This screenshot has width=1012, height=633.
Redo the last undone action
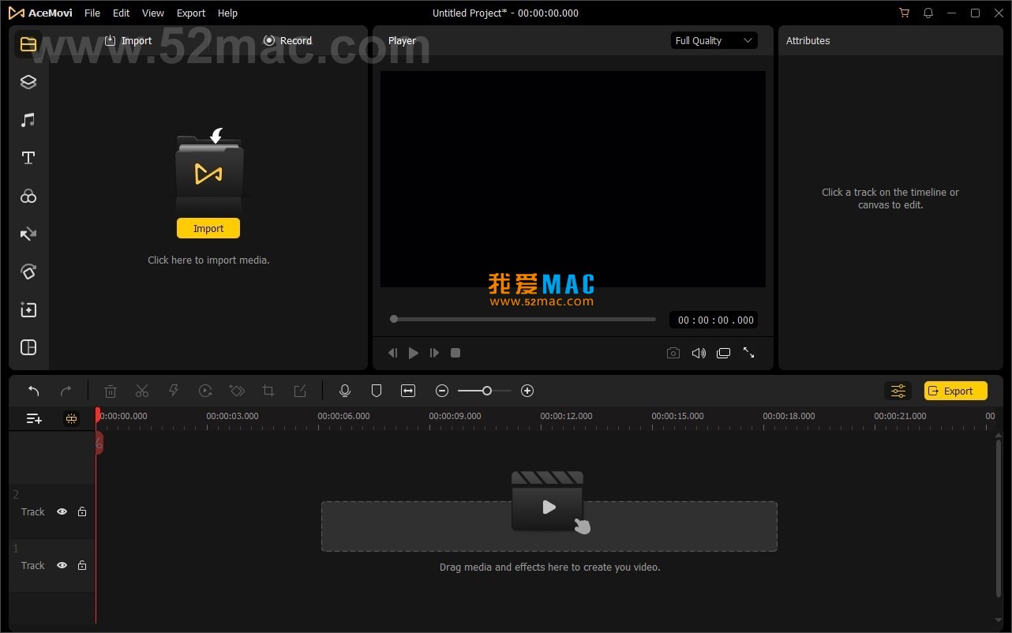[x=66, y=391]
